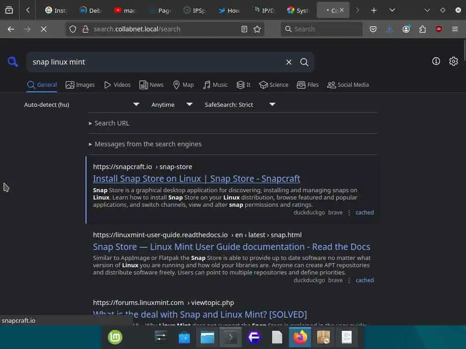466x349 pixels.
Task: Open more options dots on snapcraft result
Action: click(x=349, y=213)
